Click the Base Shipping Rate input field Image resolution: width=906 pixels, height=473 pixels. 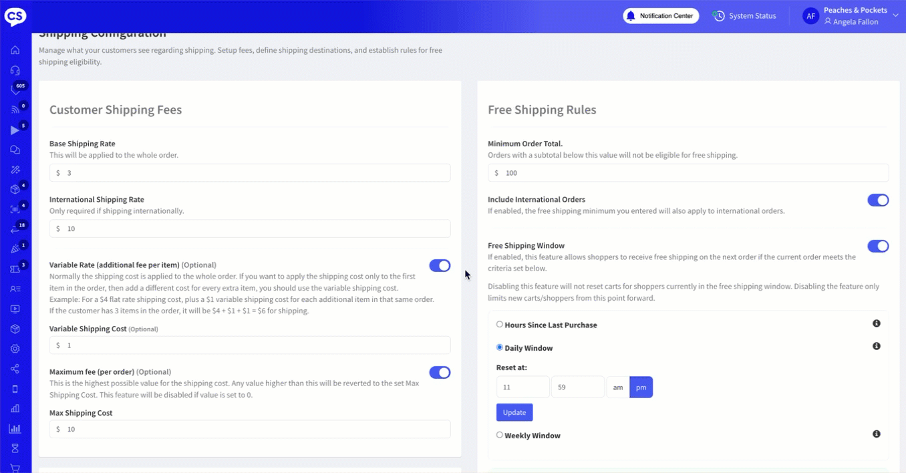pos(250,173)
